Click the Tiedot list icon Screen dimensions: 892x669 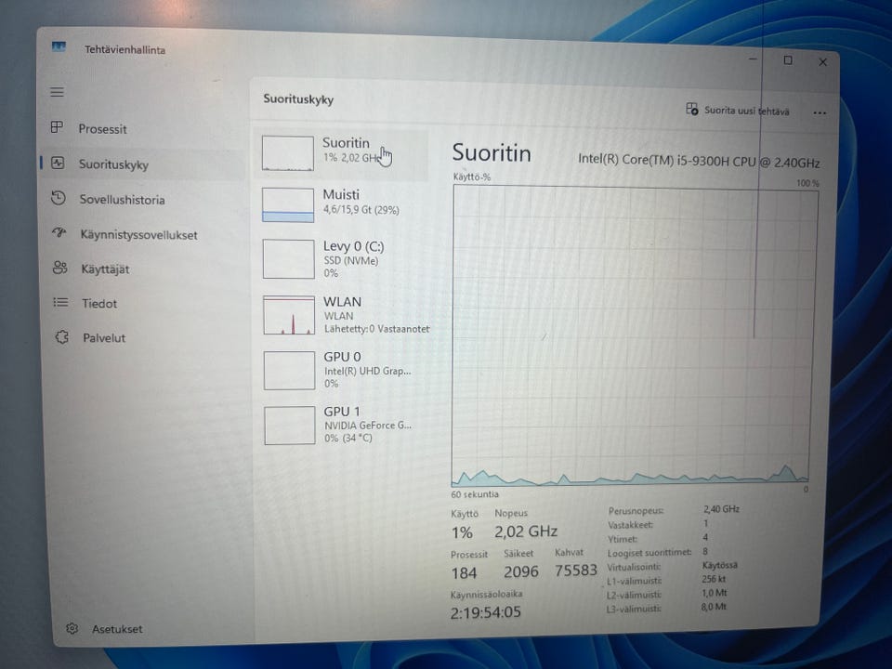tap(60, 302)
